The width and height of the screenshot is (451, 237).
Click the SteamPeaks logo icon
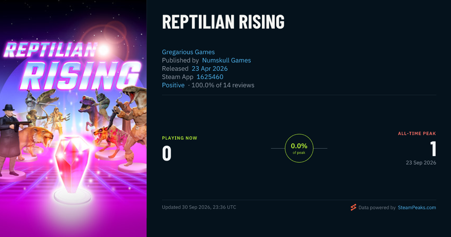click(x=353, y=207)
